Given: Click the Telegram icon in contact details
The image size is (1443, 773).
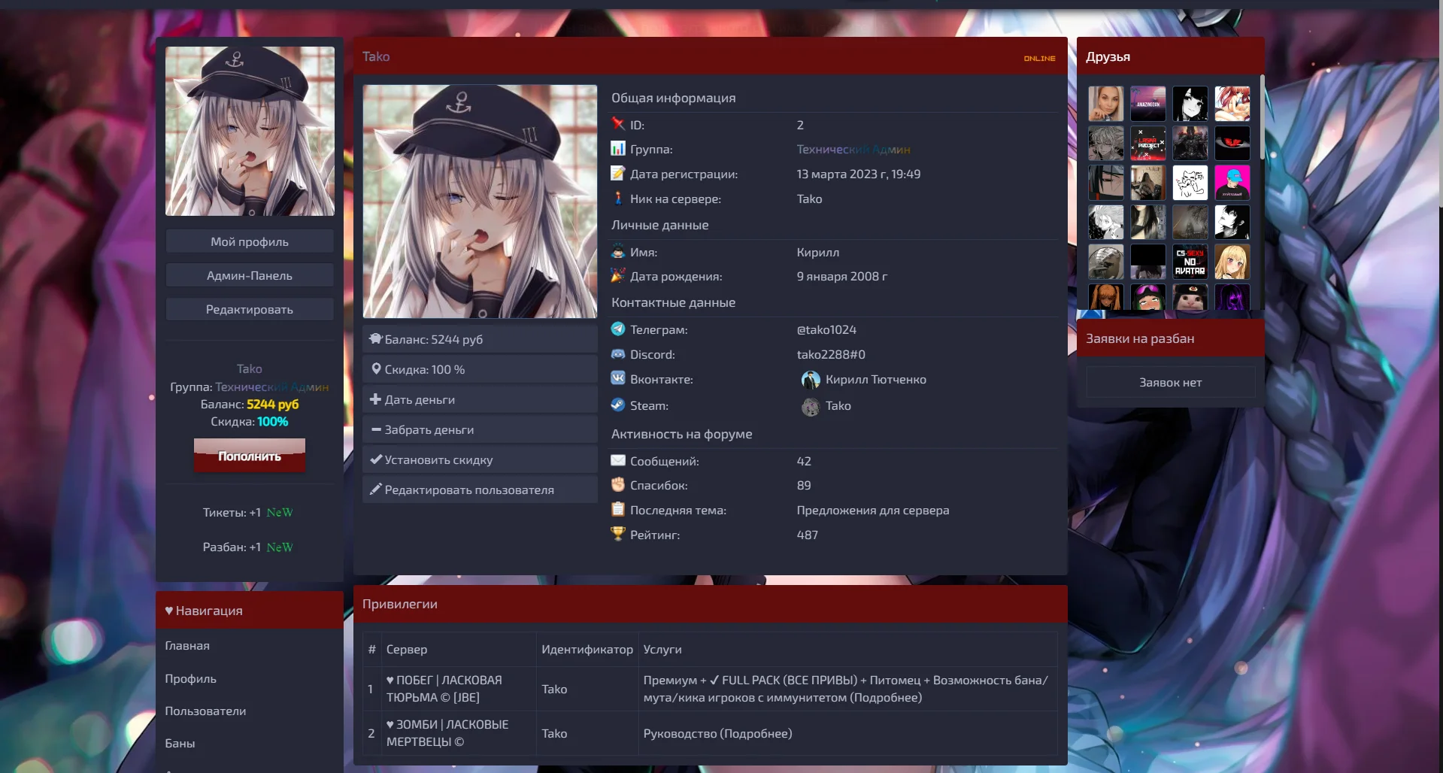Looking at the screenshot, I should click(x=618, y=329).
